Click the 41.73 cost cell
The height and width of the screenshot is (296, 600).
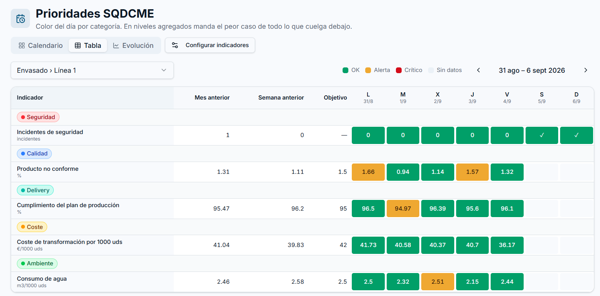coord(368,245)
